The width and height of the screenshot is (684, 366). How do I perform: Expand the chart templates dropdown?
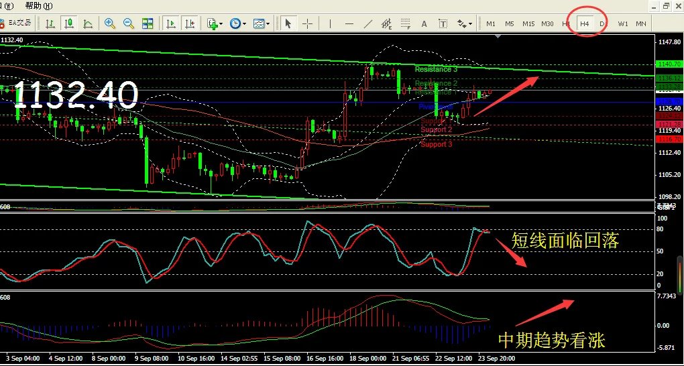point(261,23)
